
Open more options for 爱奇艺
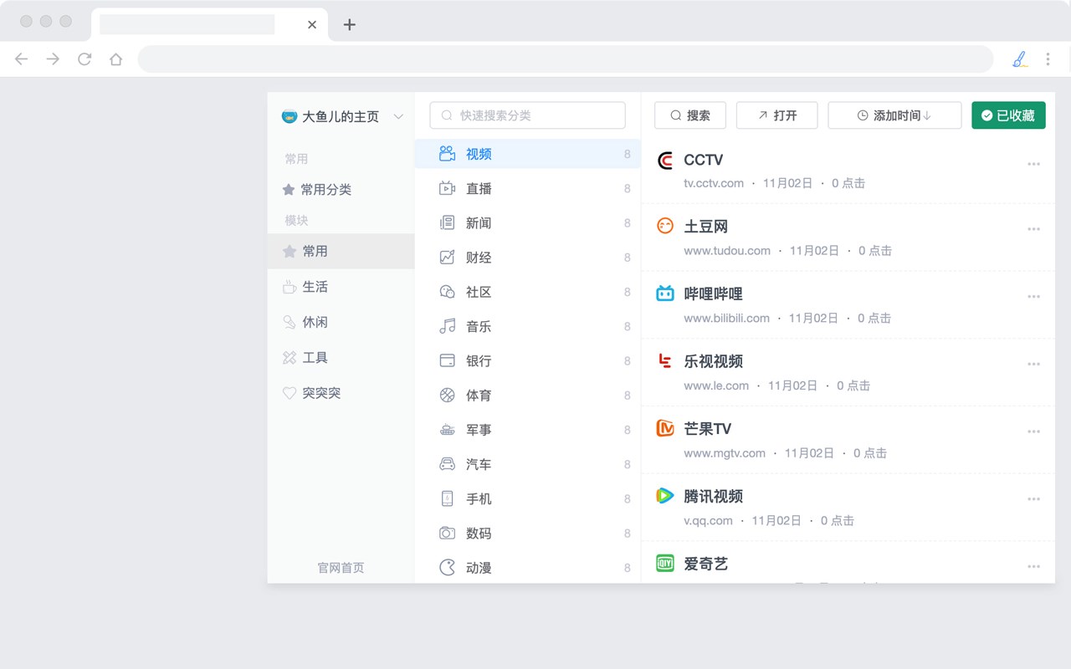(x=1034, y=567)
